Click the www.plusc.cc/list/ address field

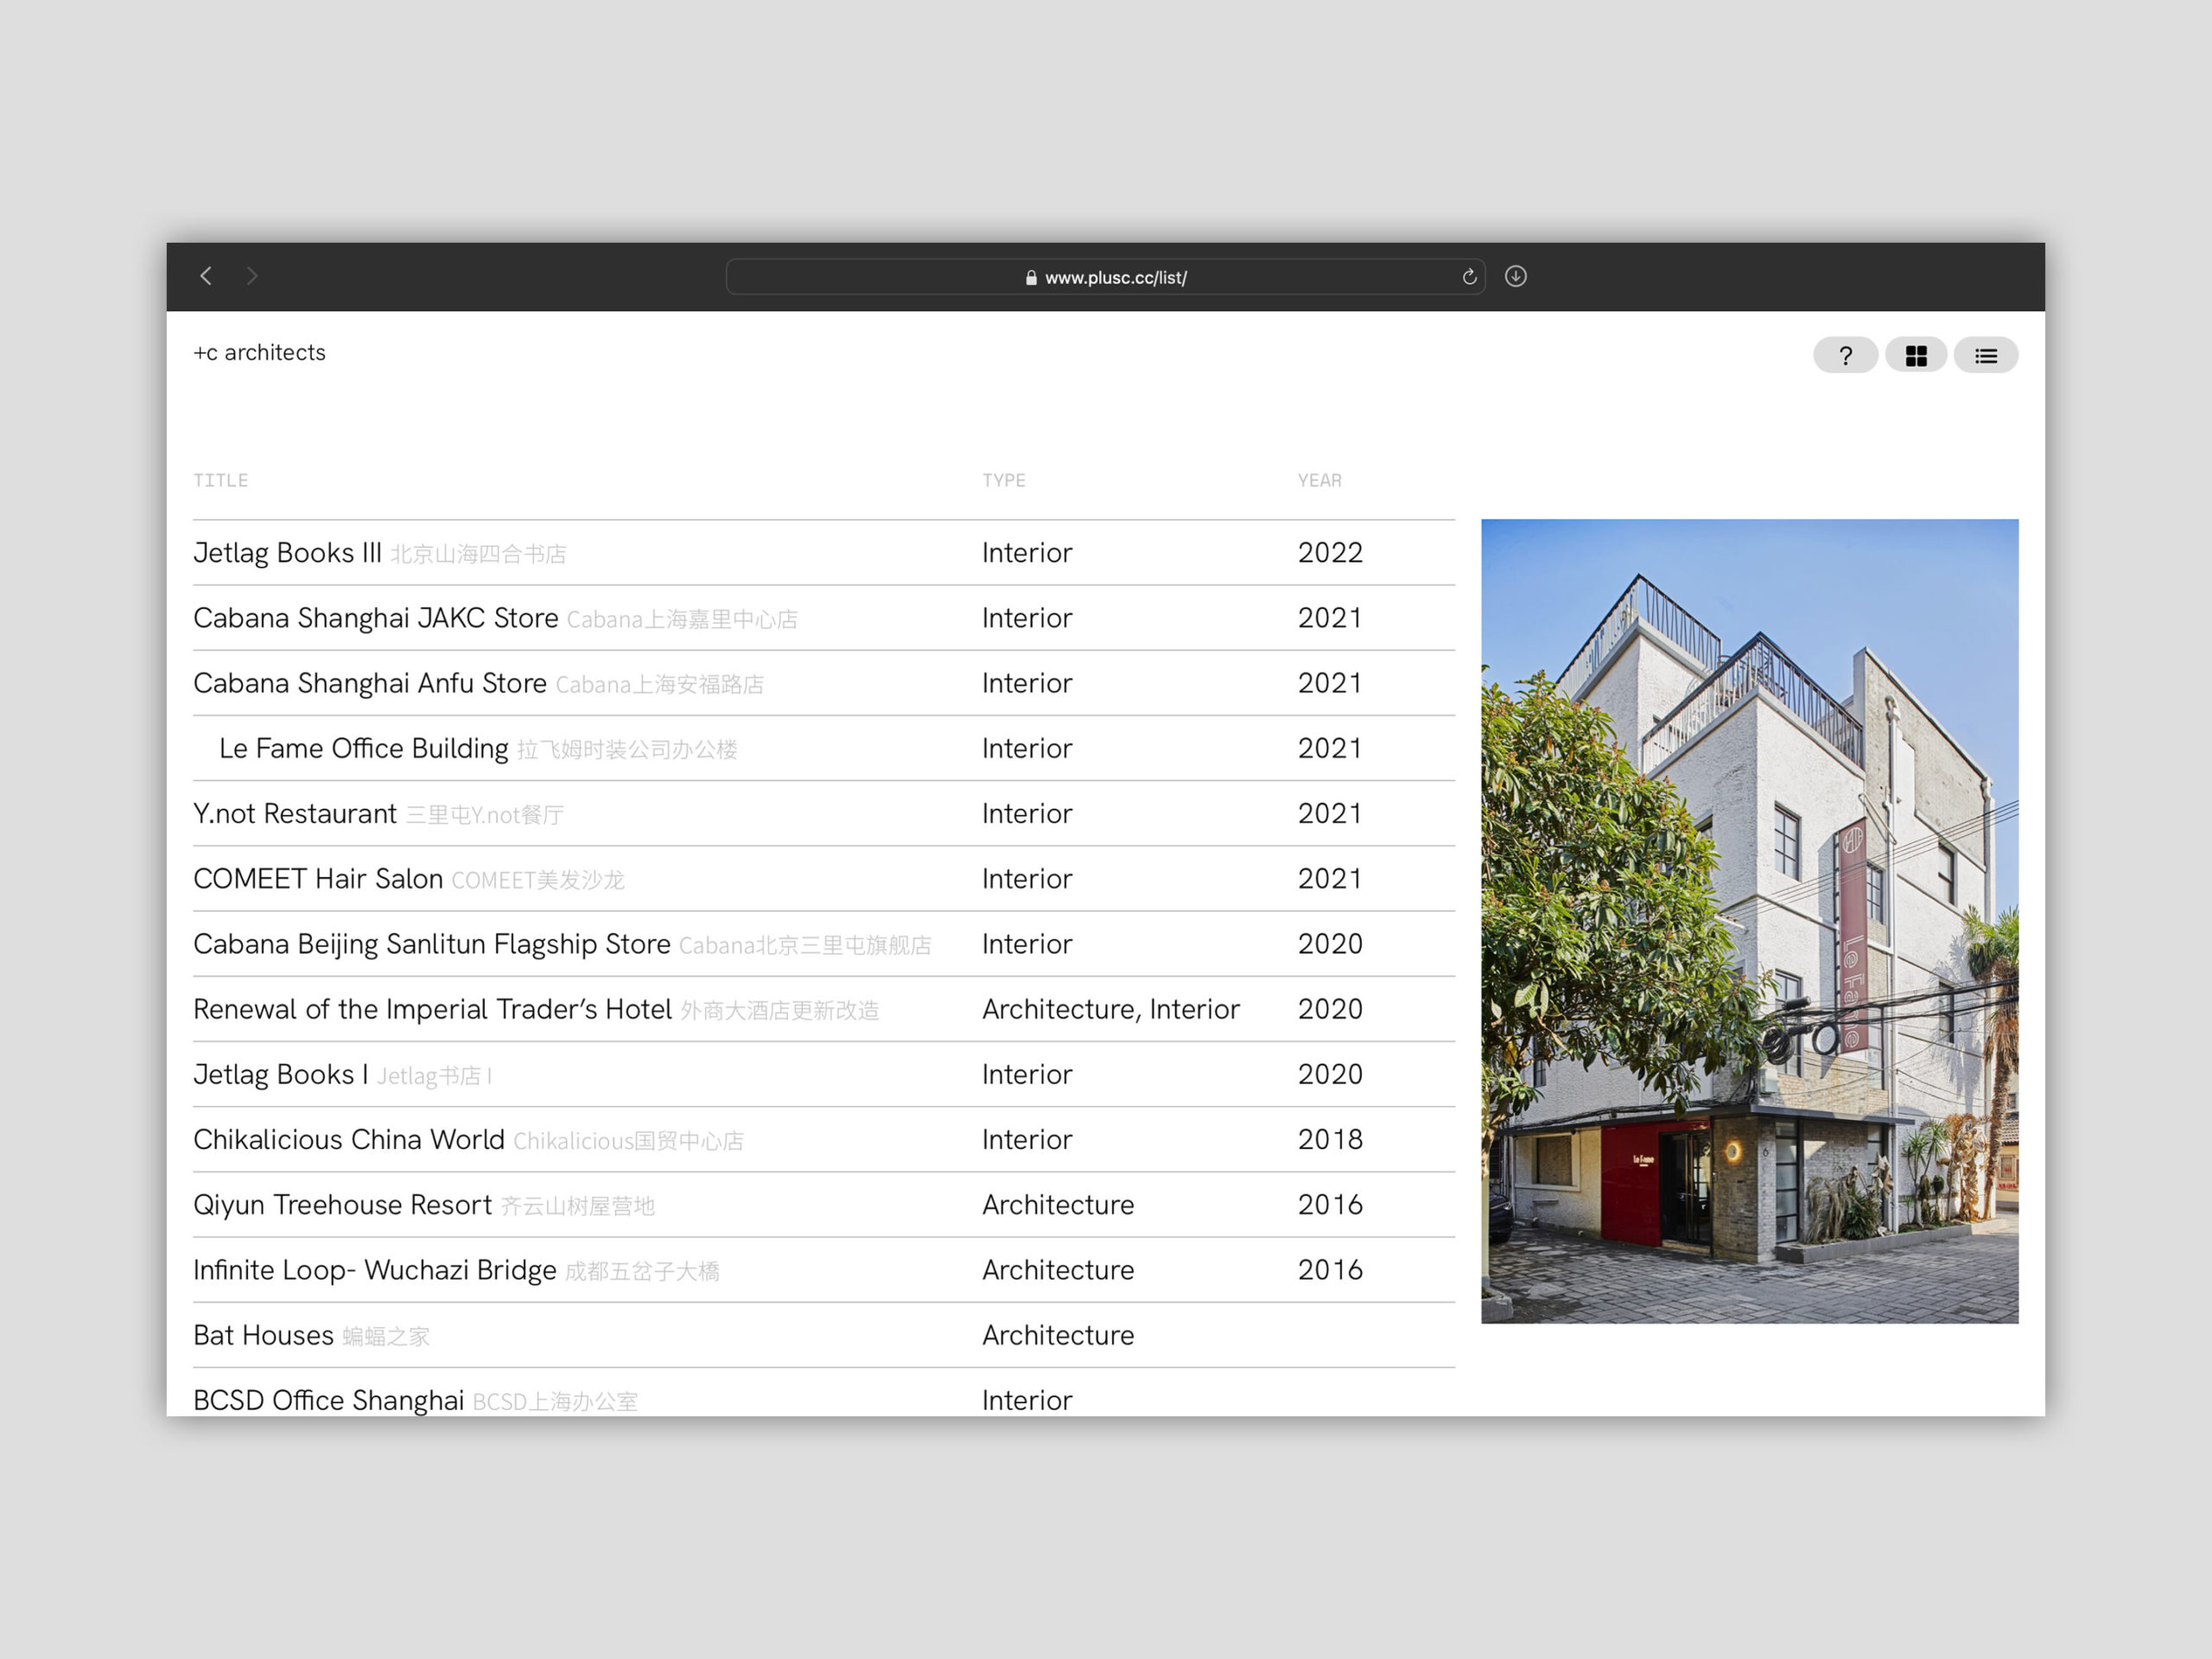1105,277
